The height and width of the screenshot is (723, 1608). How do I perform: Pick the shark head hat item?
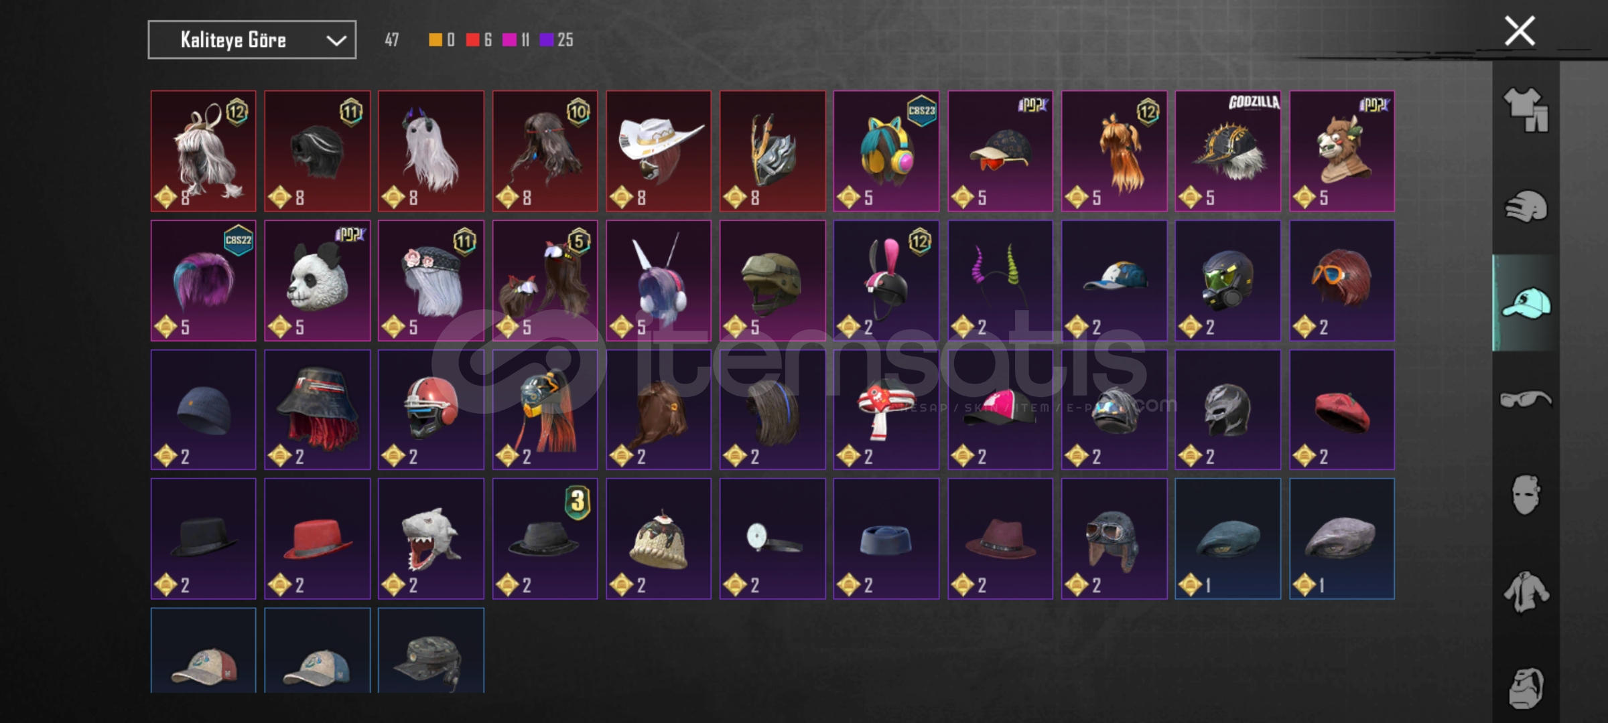431,538
